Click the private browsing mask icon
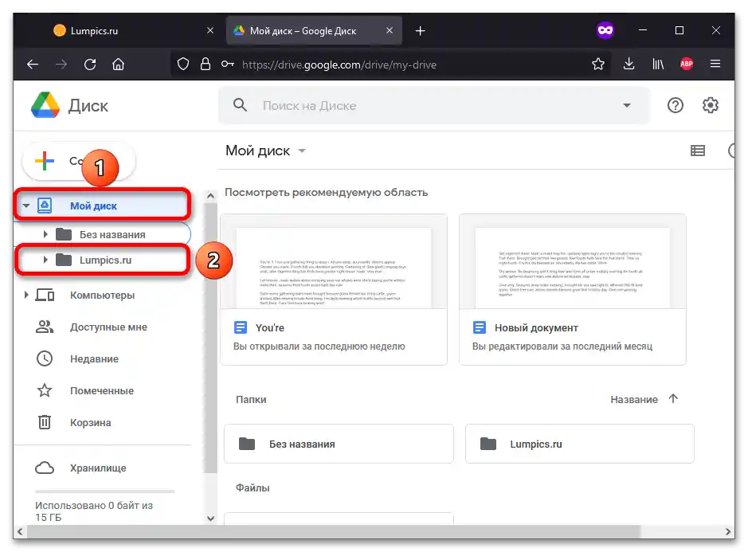This screenshot has width=748, height=552. point(605,30)
